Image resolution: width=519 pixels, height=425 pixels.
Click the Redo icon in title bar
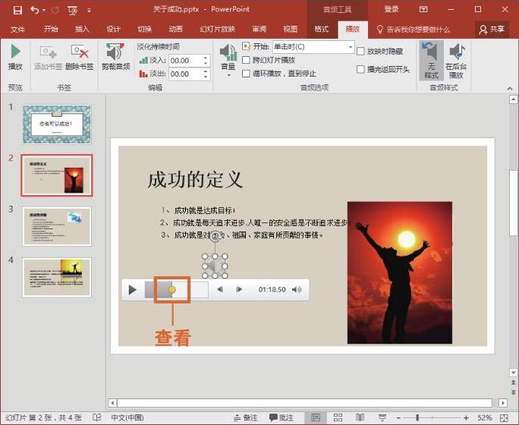click(55, 11)
